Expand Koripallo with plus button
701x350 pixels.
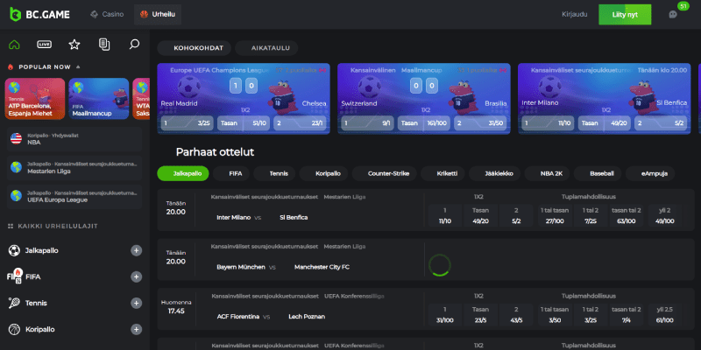click(x=137, y=330)
